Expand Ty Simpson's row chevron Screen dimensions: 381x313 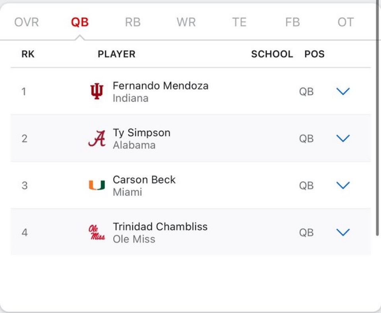[342, 139]
